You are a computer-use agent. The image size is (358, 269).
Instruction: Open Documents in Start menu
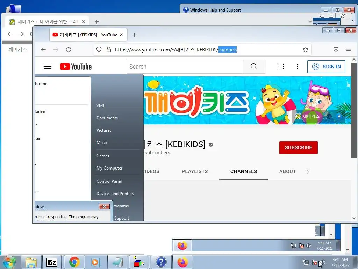[x=107, y=118]
